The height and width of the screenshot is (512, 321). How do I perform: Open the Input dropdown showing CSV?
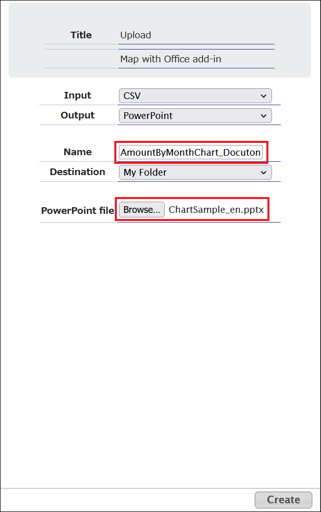(195, 95)
